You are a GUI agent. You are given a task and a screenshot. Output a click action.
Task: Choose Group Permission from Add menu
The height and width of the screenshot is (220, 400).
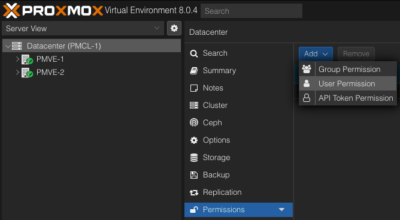[x=348, y=70]
